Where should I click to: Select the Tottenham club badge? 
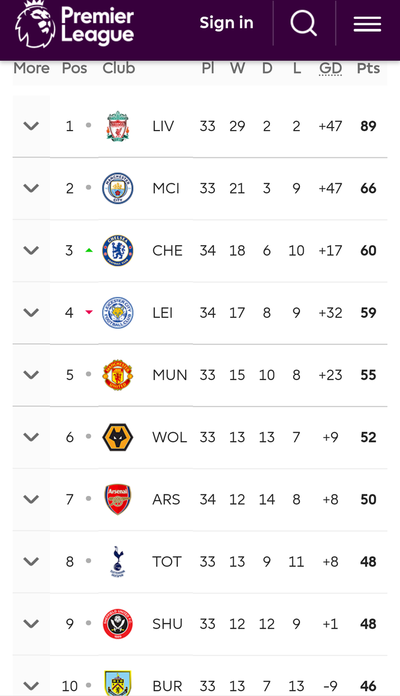tap(118, 562)
